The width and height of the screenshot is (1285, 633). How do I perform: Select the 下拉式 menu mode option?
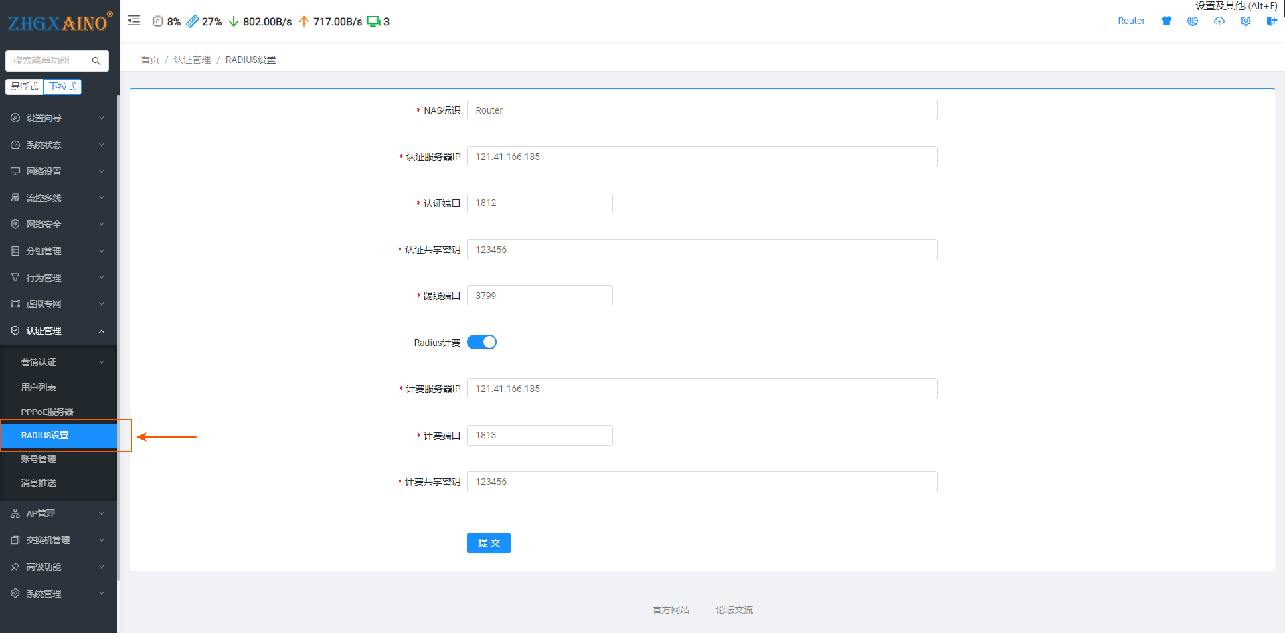click(x=63, y=87)
